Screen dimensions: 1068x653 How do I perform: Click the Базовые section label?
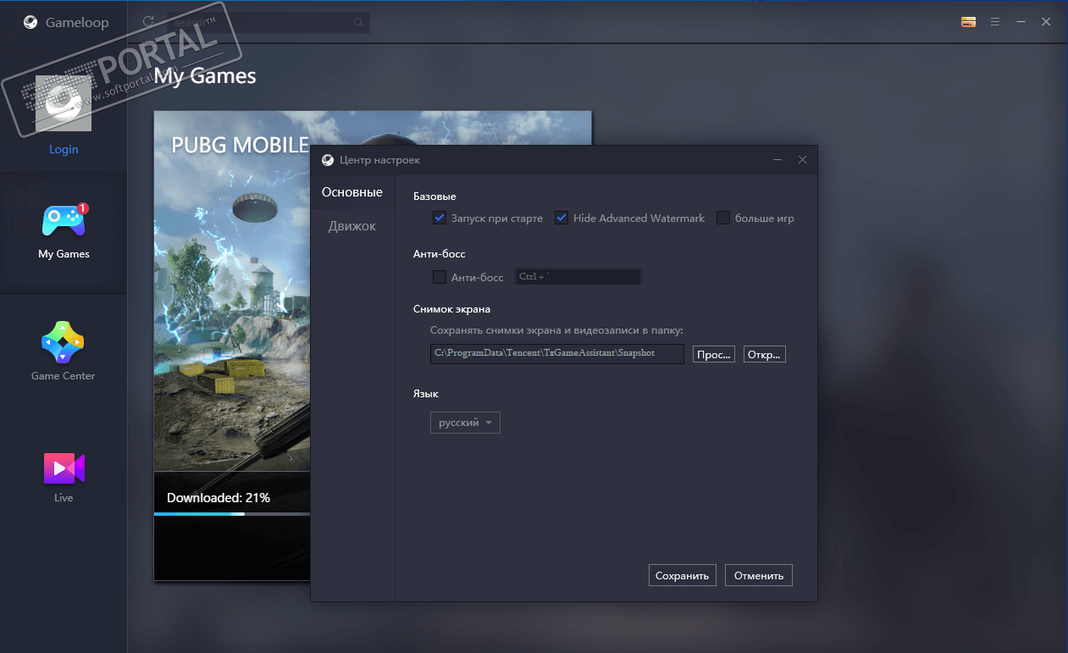[x=434, y=196]
